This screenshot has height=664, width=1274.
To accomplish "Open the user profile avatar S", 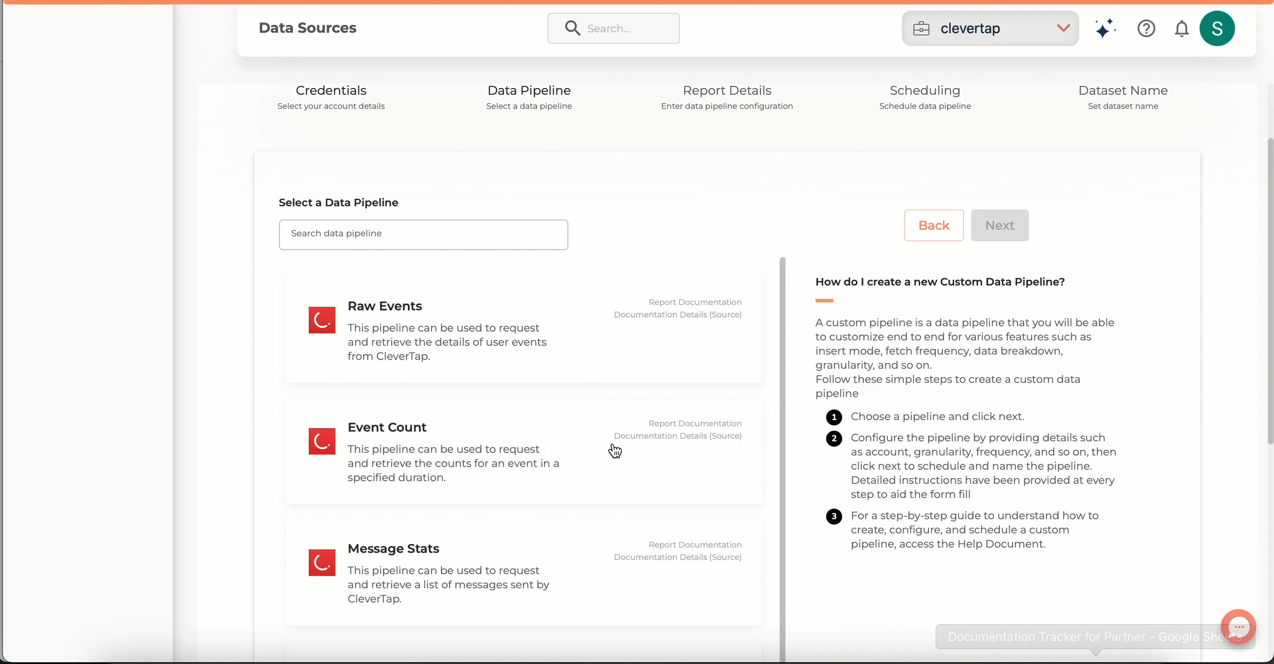I will [1217, 29].
